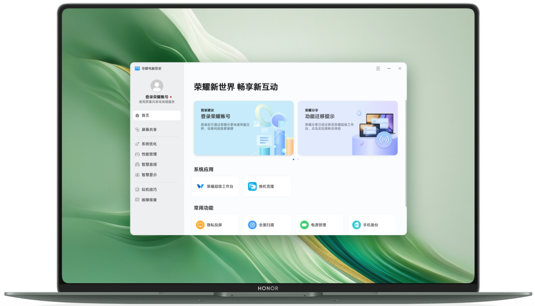Open 屏幕共享 in the sidebar
The image size is (535, 306).
[156, 130]
